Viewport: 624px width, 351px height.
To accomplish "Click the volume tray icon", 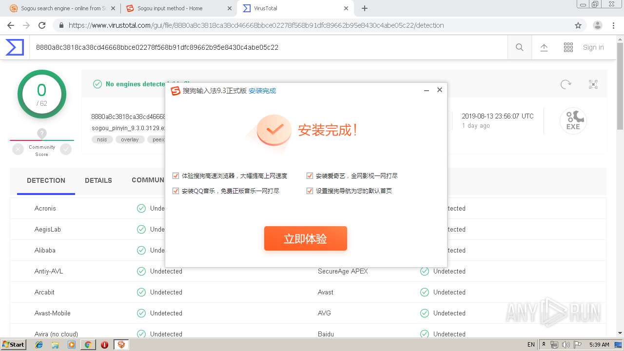I will (566, 345).
